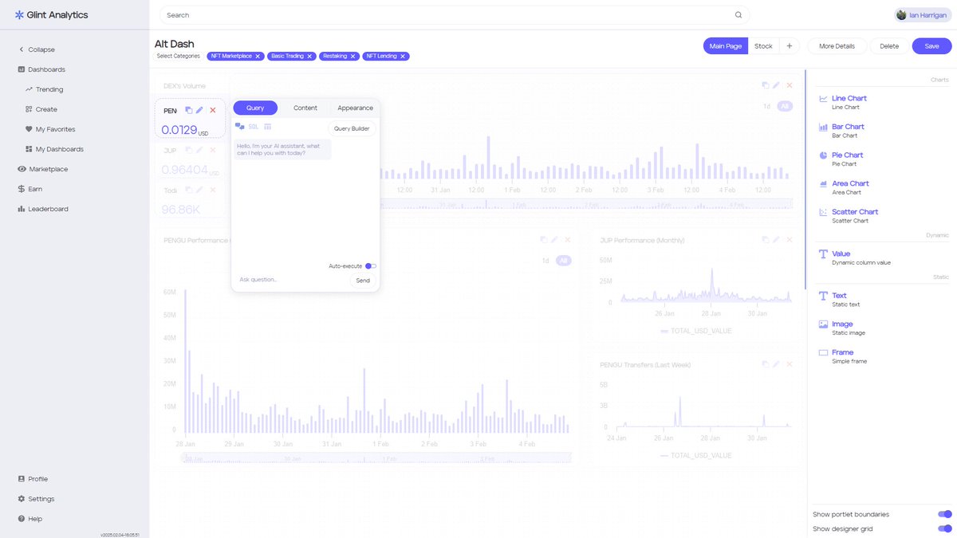Add the Area Chart portlet
The height and width of the screenshot is (538, 957).
[x=849, y=187]
